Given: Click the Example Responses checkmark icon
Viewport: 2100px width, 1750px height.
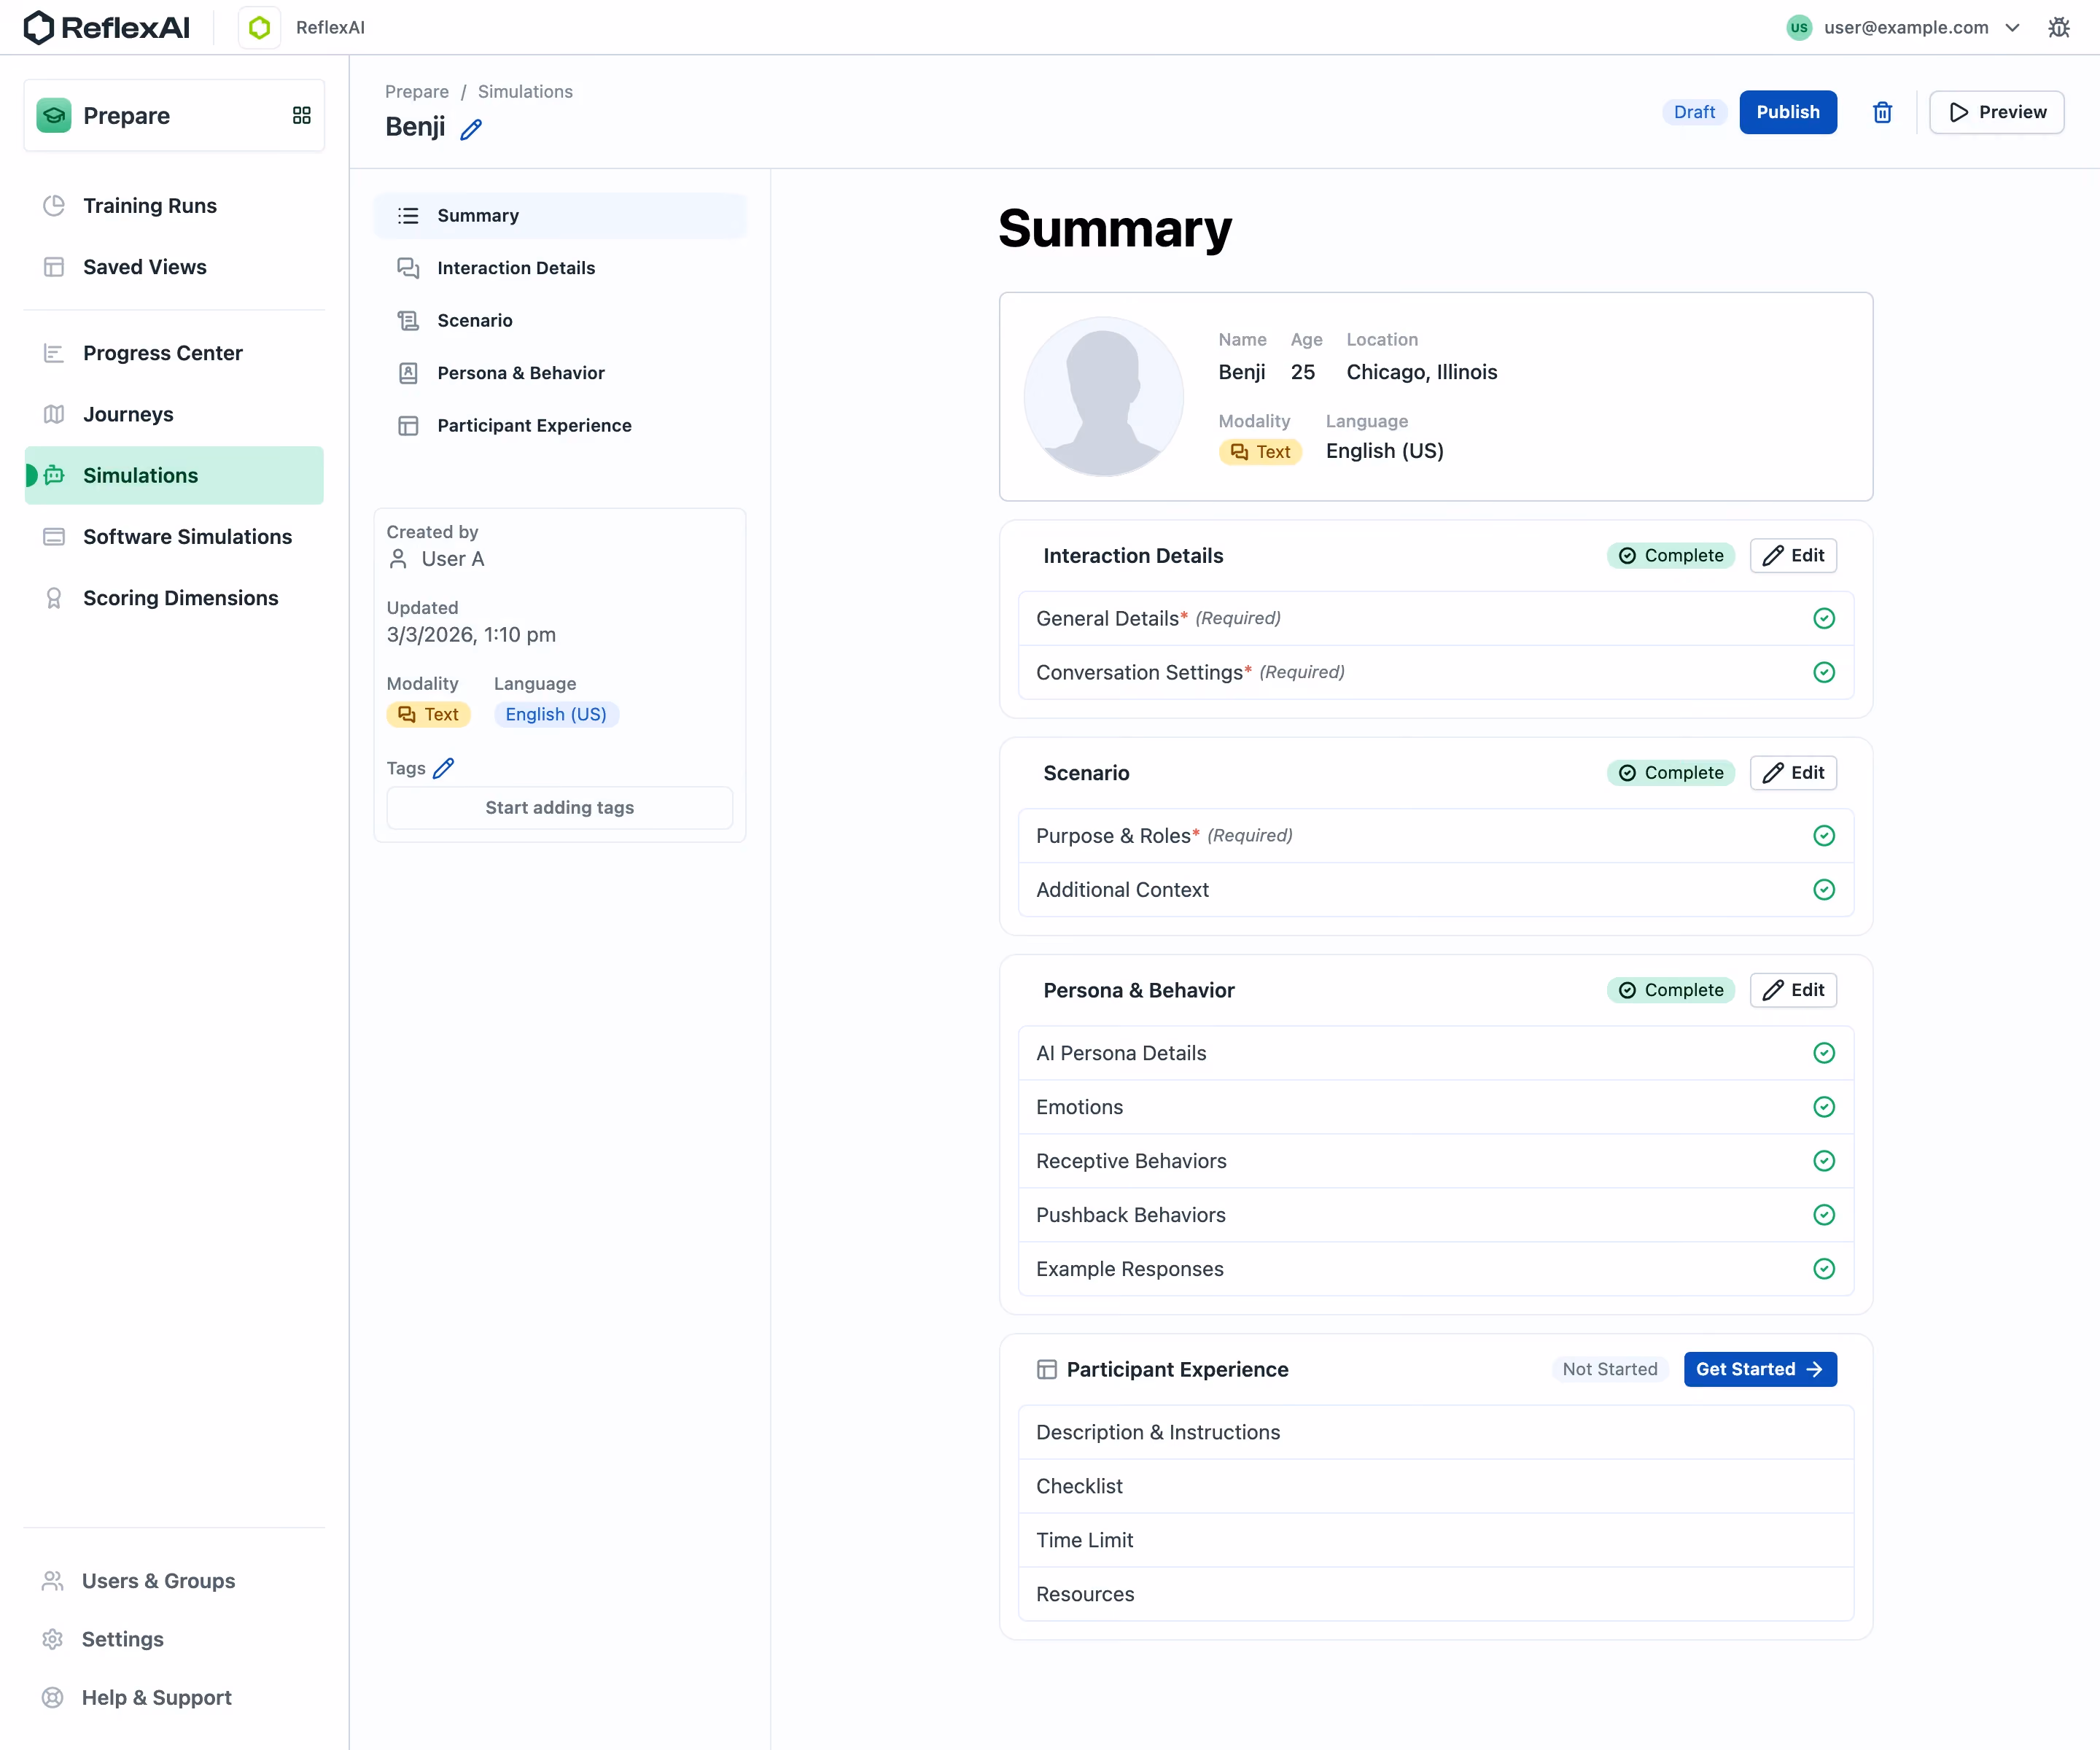Looking at the screenshot, I should (1823, 1269).
